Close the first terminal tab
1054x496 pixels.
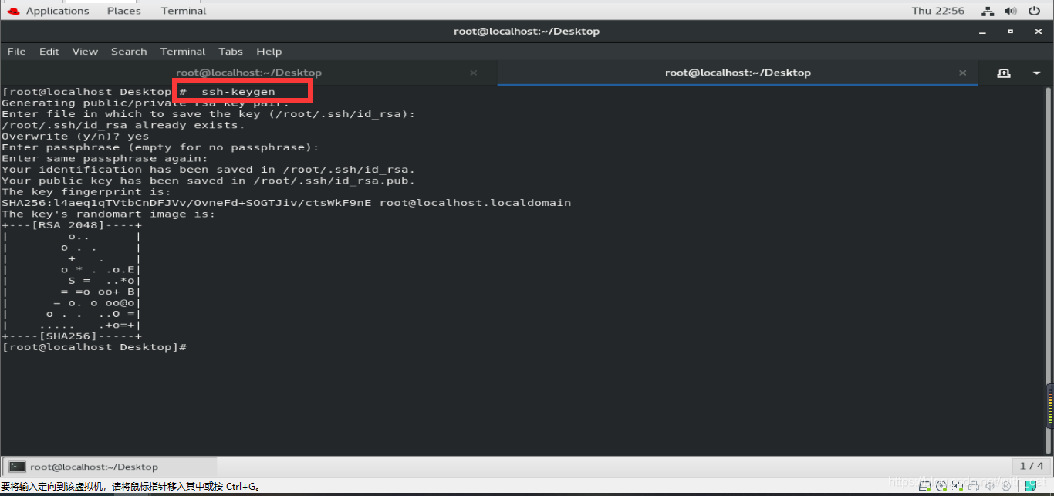[x=473, y=73]
